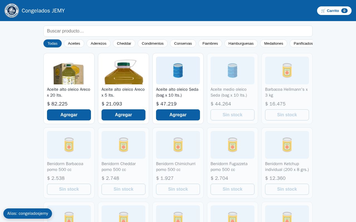356x222 pixels.
Task: Click Sin stock under Benidorm Ketchup individual
Action: point(287,189)
